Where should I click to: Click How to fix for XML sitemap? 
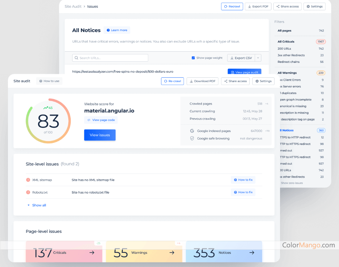(x=243, y=180)
